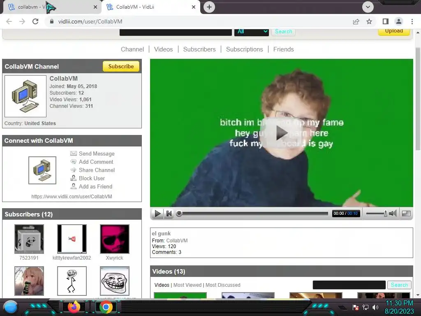This screenshot has width=421, height=316.
Task: Click the Add Comment speech bubble icon
Action: 73,162
